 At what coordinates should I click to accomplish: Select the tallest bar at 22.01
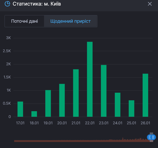pyautogui.click(x=90, y=79)
